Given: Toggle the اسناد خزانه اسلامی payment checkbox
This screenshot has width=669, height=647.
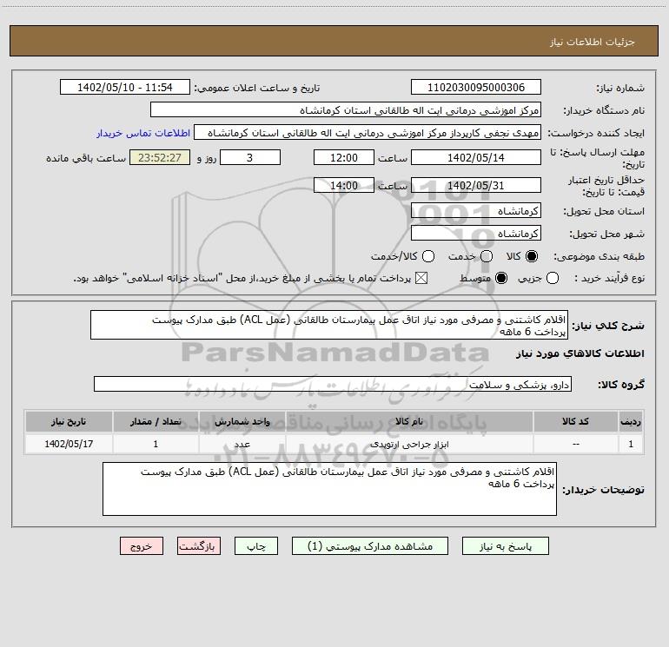Looking at the screenshot, I should [x=421, y=278].
